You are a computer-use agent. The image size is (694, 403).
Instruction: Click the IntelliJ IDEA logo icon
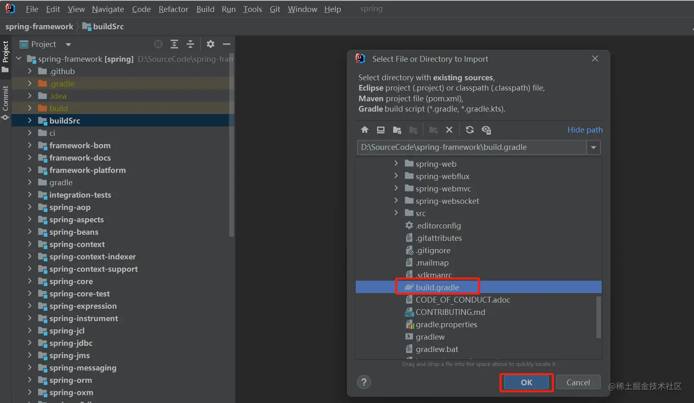tap(10, 8)
